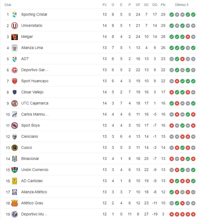The width and height of the screenshot is (203, 220).
Task: Open the Sport Huancayo team link
Action: (x=35, y=81)
